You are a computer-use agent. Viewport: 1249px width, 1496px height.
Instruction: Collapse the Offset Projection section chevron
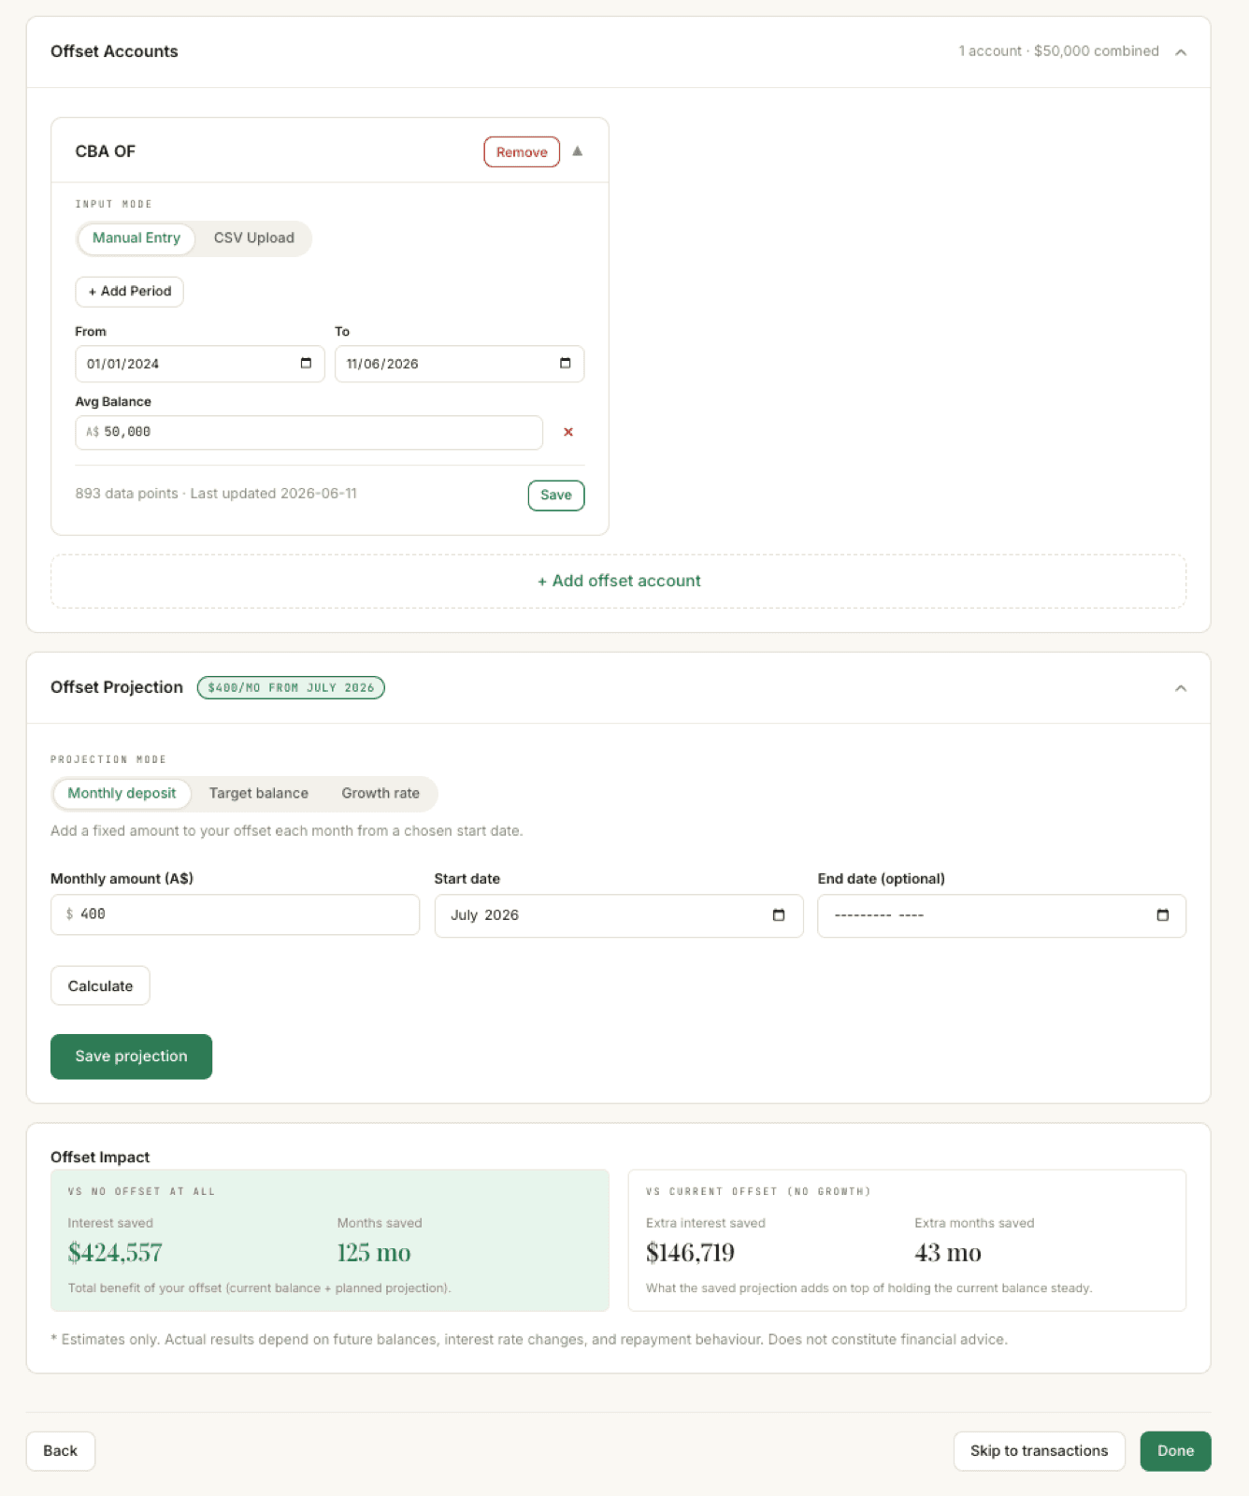(1181, 688)
